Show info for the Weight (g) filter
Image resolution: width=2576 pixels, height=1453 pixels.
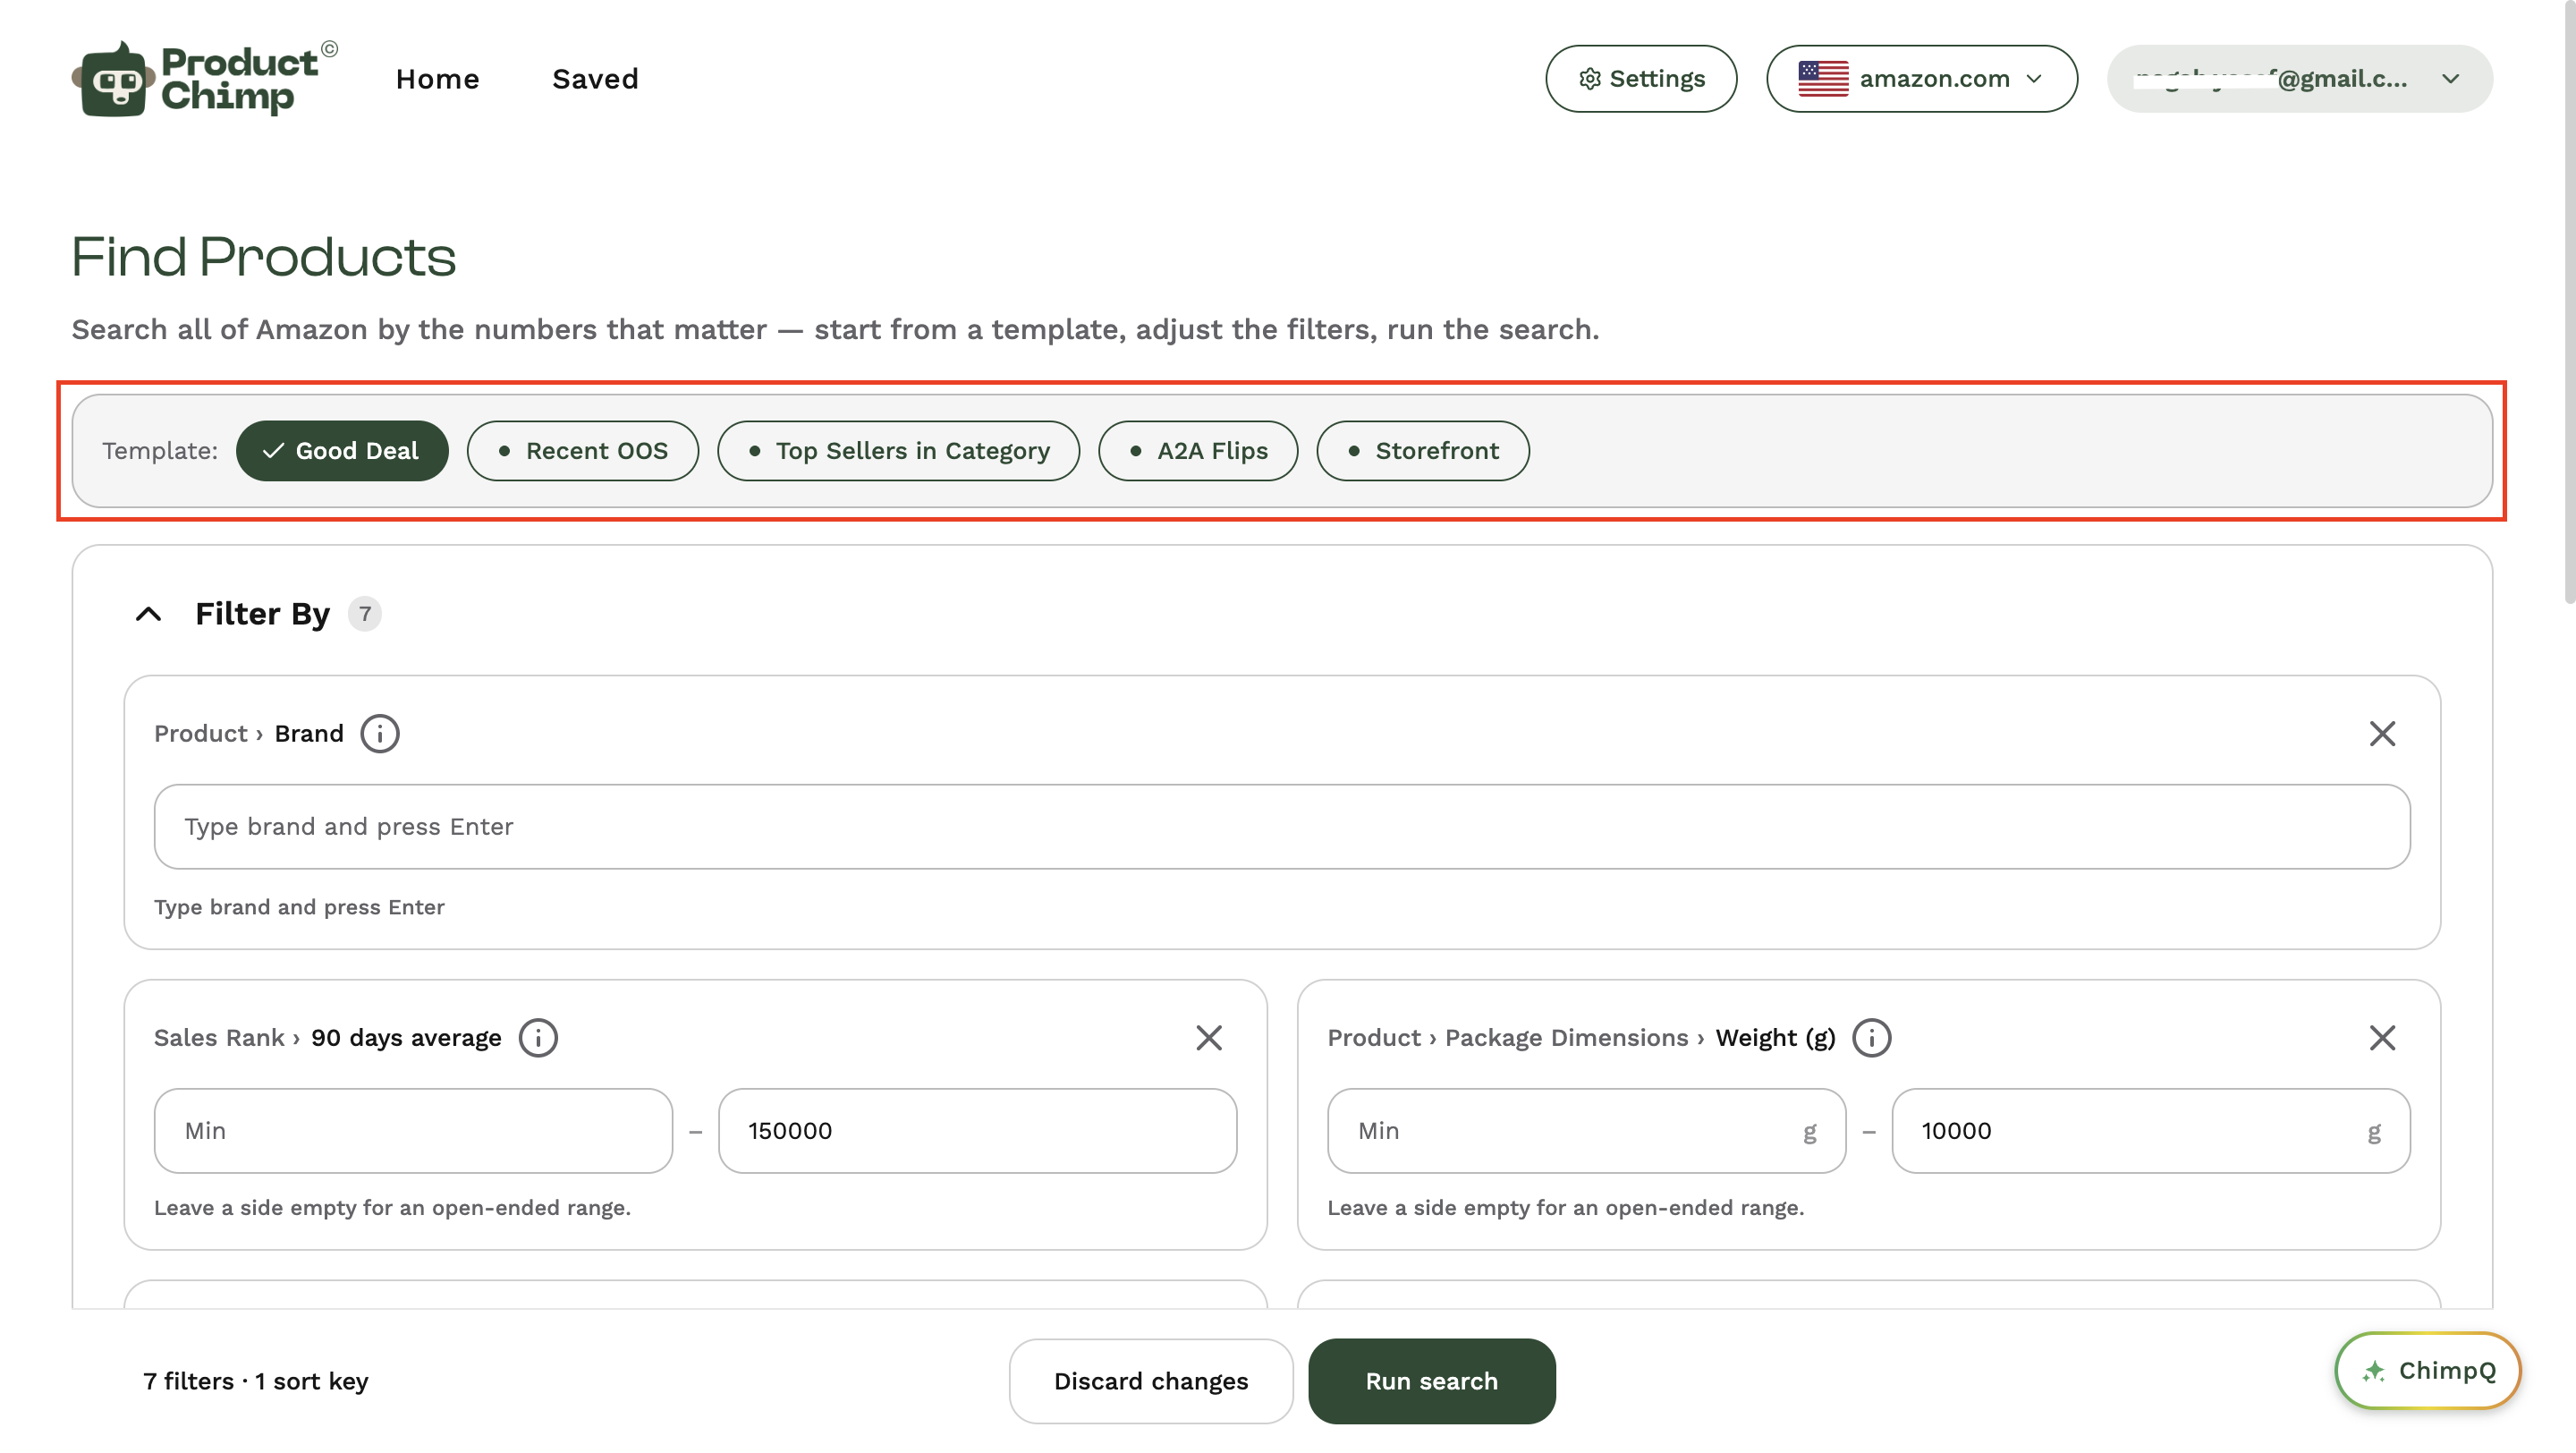click(1871, 1038)
